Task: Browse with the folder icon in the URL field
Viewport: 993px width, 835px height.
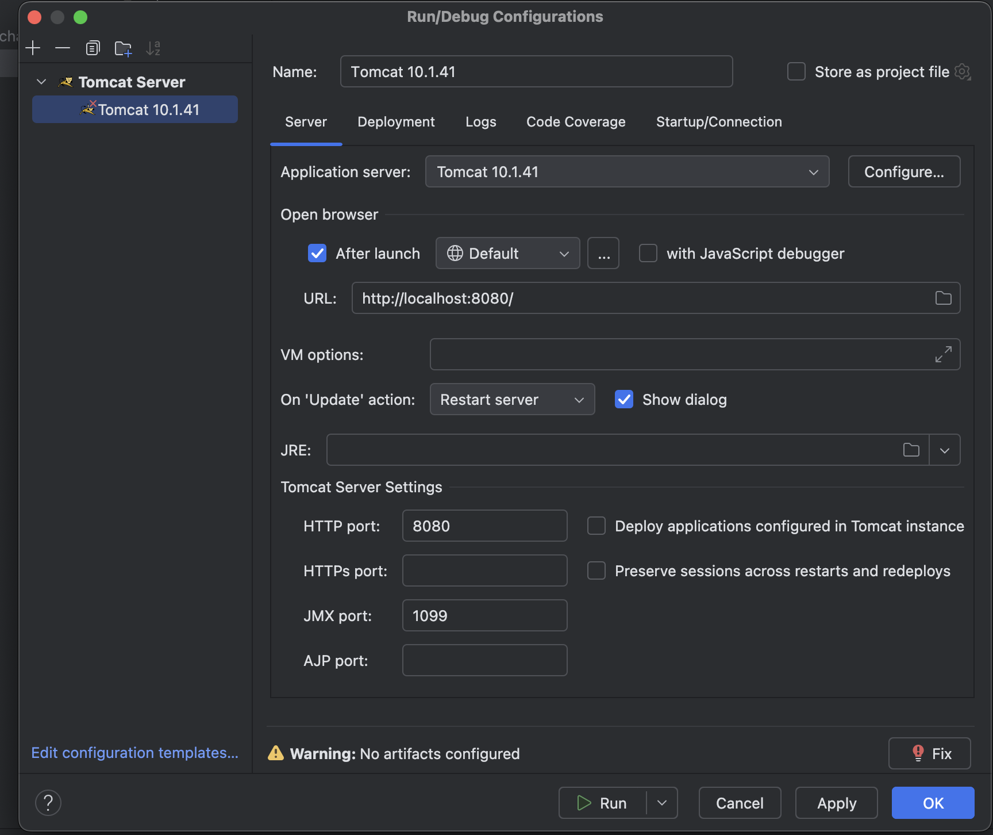Action: tap(943, 298)
